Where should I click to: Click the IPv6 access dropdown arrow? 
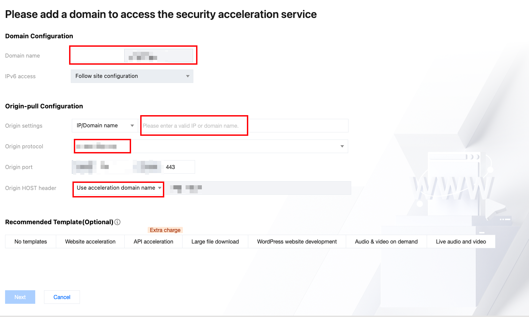[188, 76]
